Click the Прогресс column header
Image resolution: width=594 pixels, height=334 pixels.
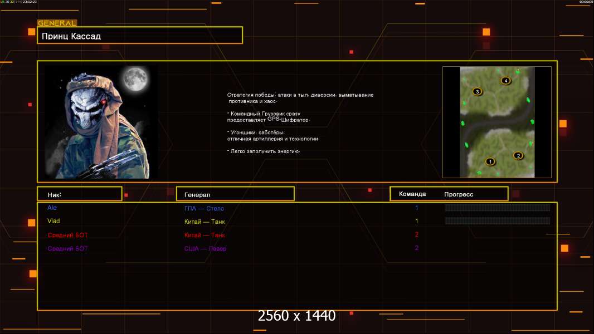coord(459,194)
